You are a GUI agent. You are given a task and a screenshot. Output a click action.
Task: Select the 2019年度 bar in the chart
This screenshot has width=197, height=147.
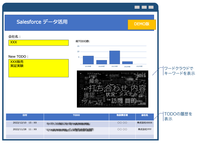pos(88,60)
